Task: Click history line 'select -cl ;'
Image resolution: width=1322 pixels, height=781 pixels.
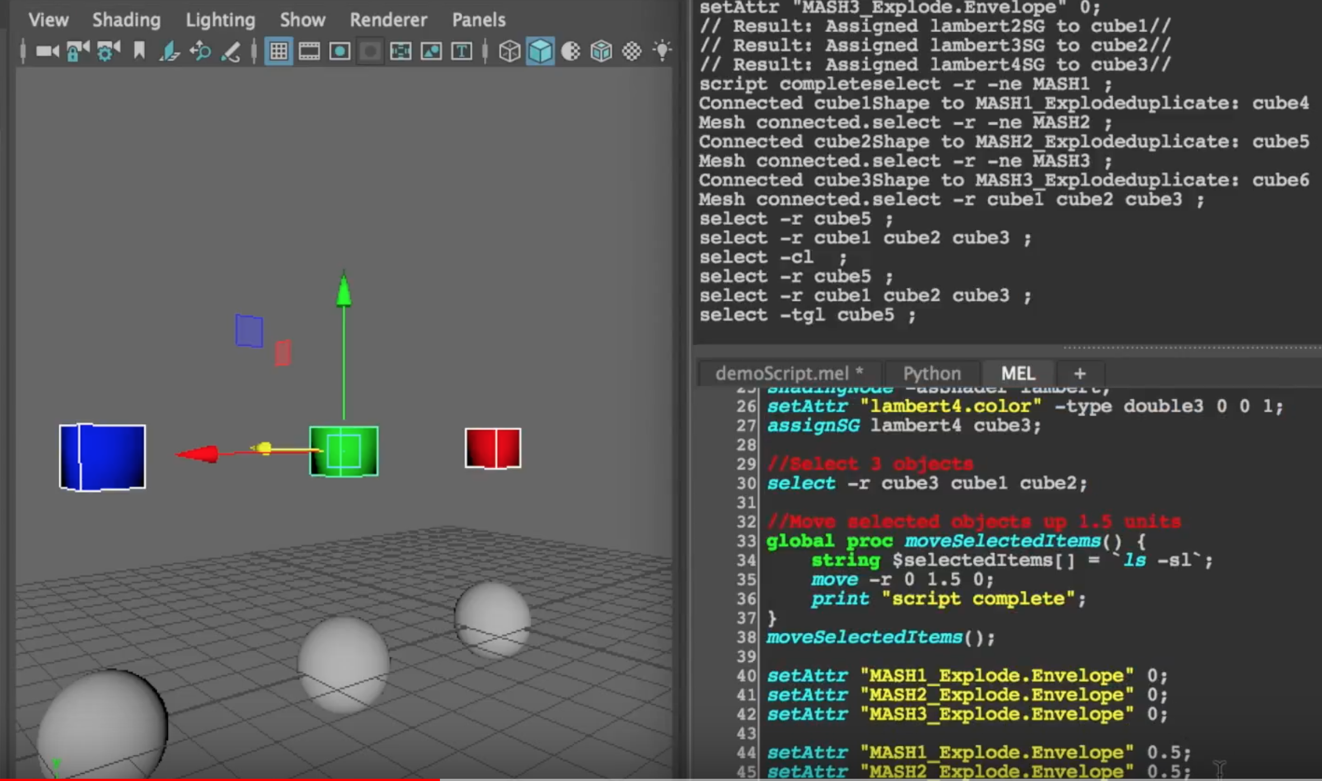Action: [x=773, y=257]
